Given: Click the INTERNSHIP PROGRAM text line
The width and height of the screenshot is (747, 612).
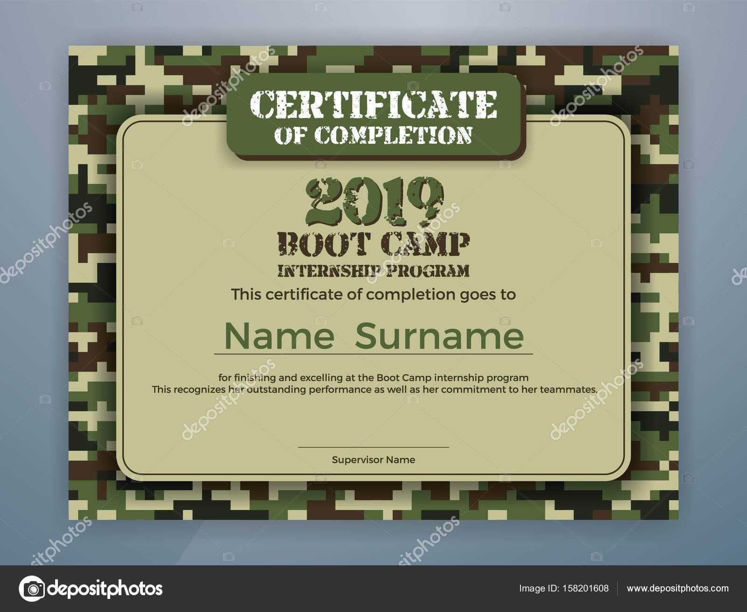Looking at the screenshot, I should (373, 271).
